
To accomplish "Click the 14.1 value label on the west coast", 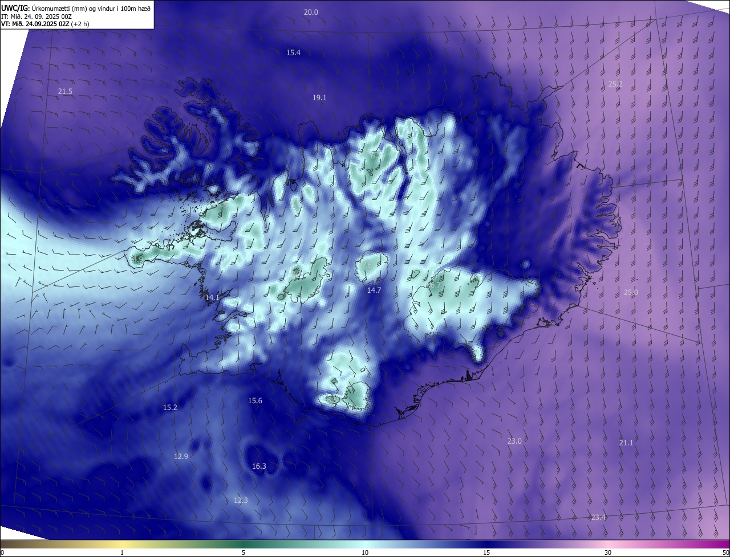I will tap(212, 297).
